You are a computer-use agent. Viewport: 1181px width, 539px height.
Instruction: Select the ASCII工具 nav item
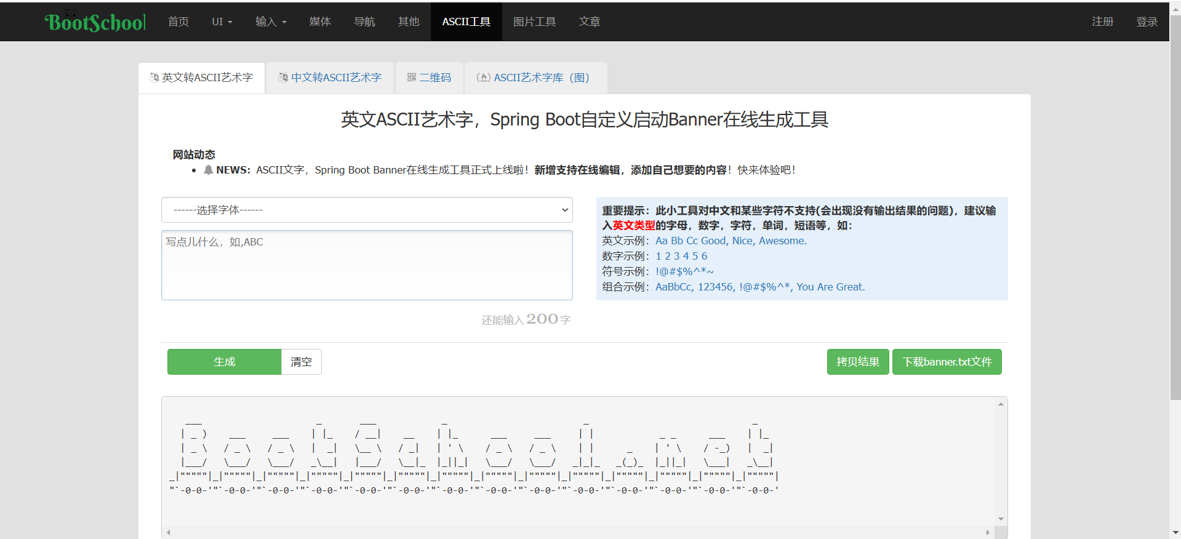[x=466, y=22]
